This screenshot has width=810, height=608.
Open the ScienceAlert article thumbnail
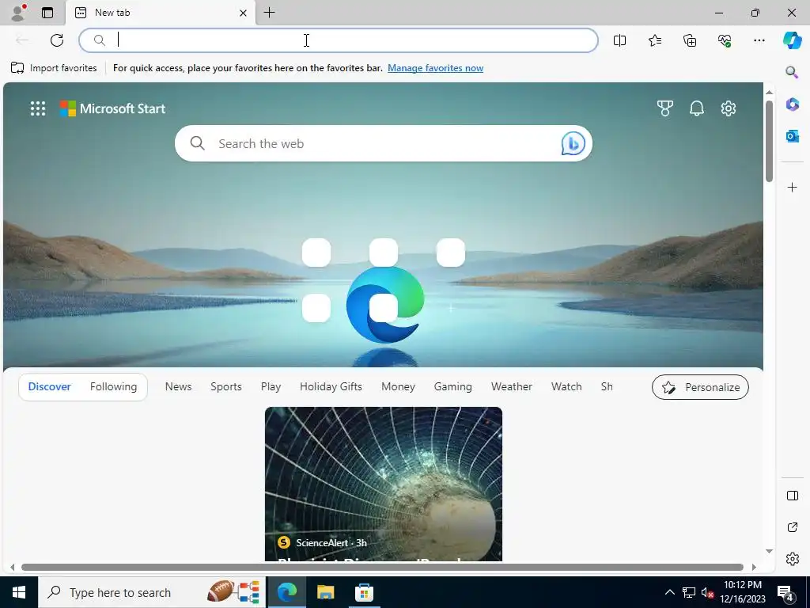coord(384,484)
